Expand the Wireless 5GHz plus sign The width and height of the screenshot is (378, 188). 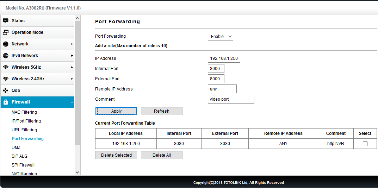click(72, 67)
